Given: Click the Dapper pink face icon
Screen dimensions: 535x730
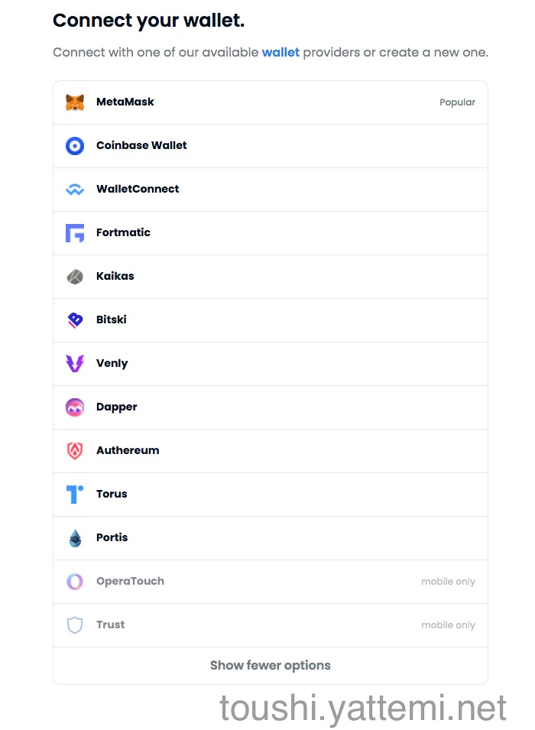Looking at the screenshot, I should [75, 407].
